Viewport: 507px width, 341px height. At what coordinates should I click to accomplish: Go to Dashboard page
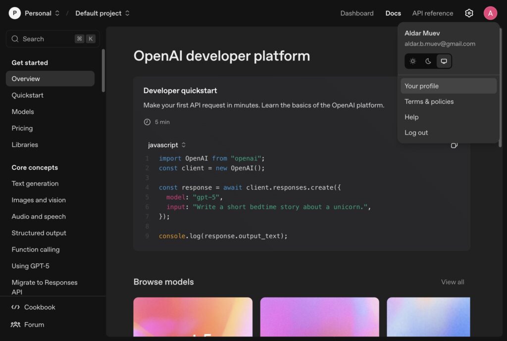356,13
